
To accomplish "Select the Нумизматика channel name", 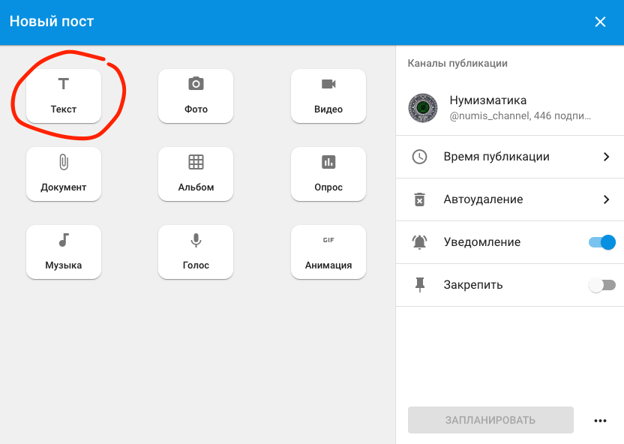I will pyautogui.click(x=488, y=100).
